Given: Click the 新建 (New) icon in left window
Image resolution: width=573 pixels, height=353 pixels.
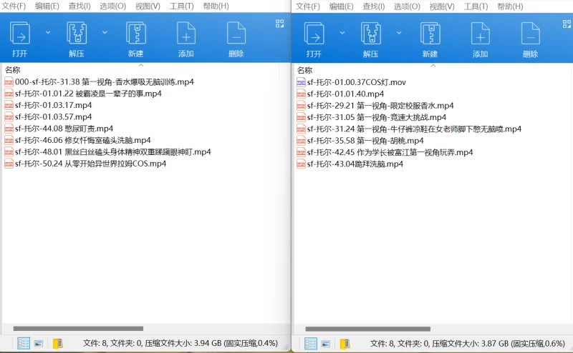Looking at the screenshot, I should [136, 33].
